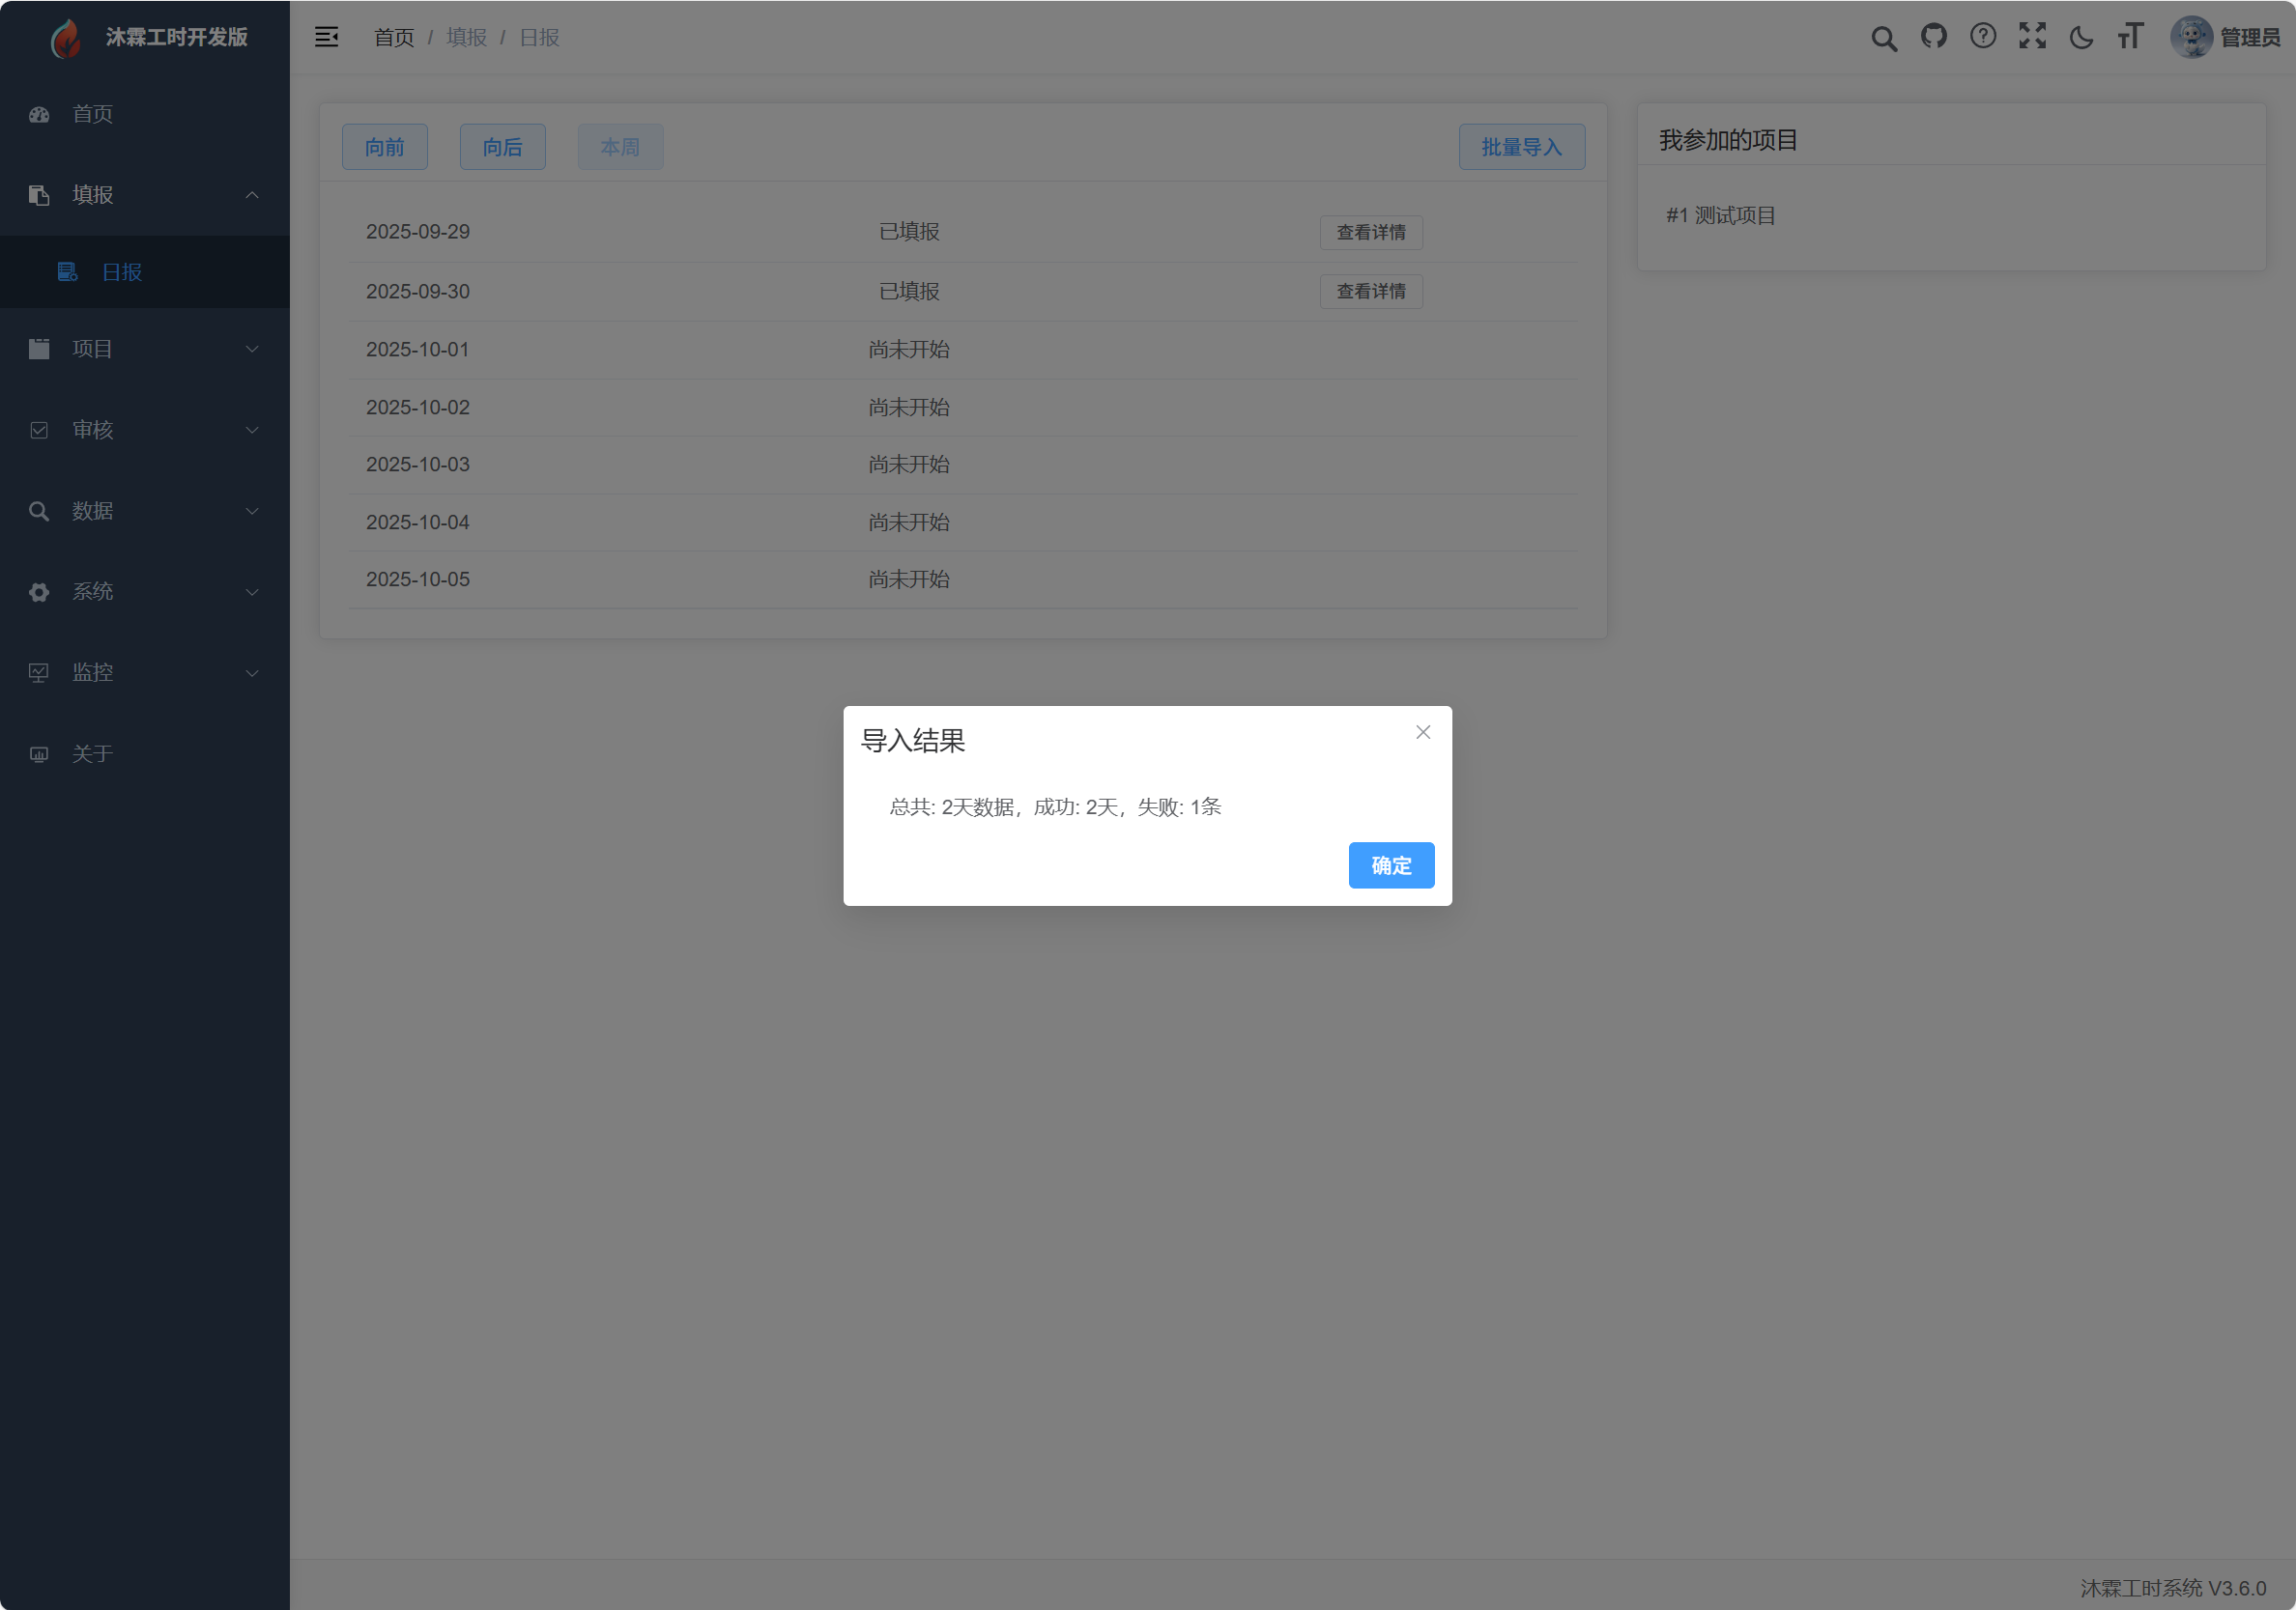Click the admin avatar picture

[2190, 37]
